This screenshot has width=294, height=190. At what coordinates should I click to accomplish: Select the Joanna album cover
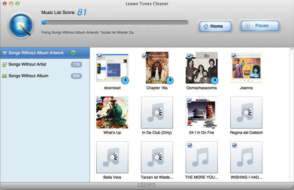(246, 68)
